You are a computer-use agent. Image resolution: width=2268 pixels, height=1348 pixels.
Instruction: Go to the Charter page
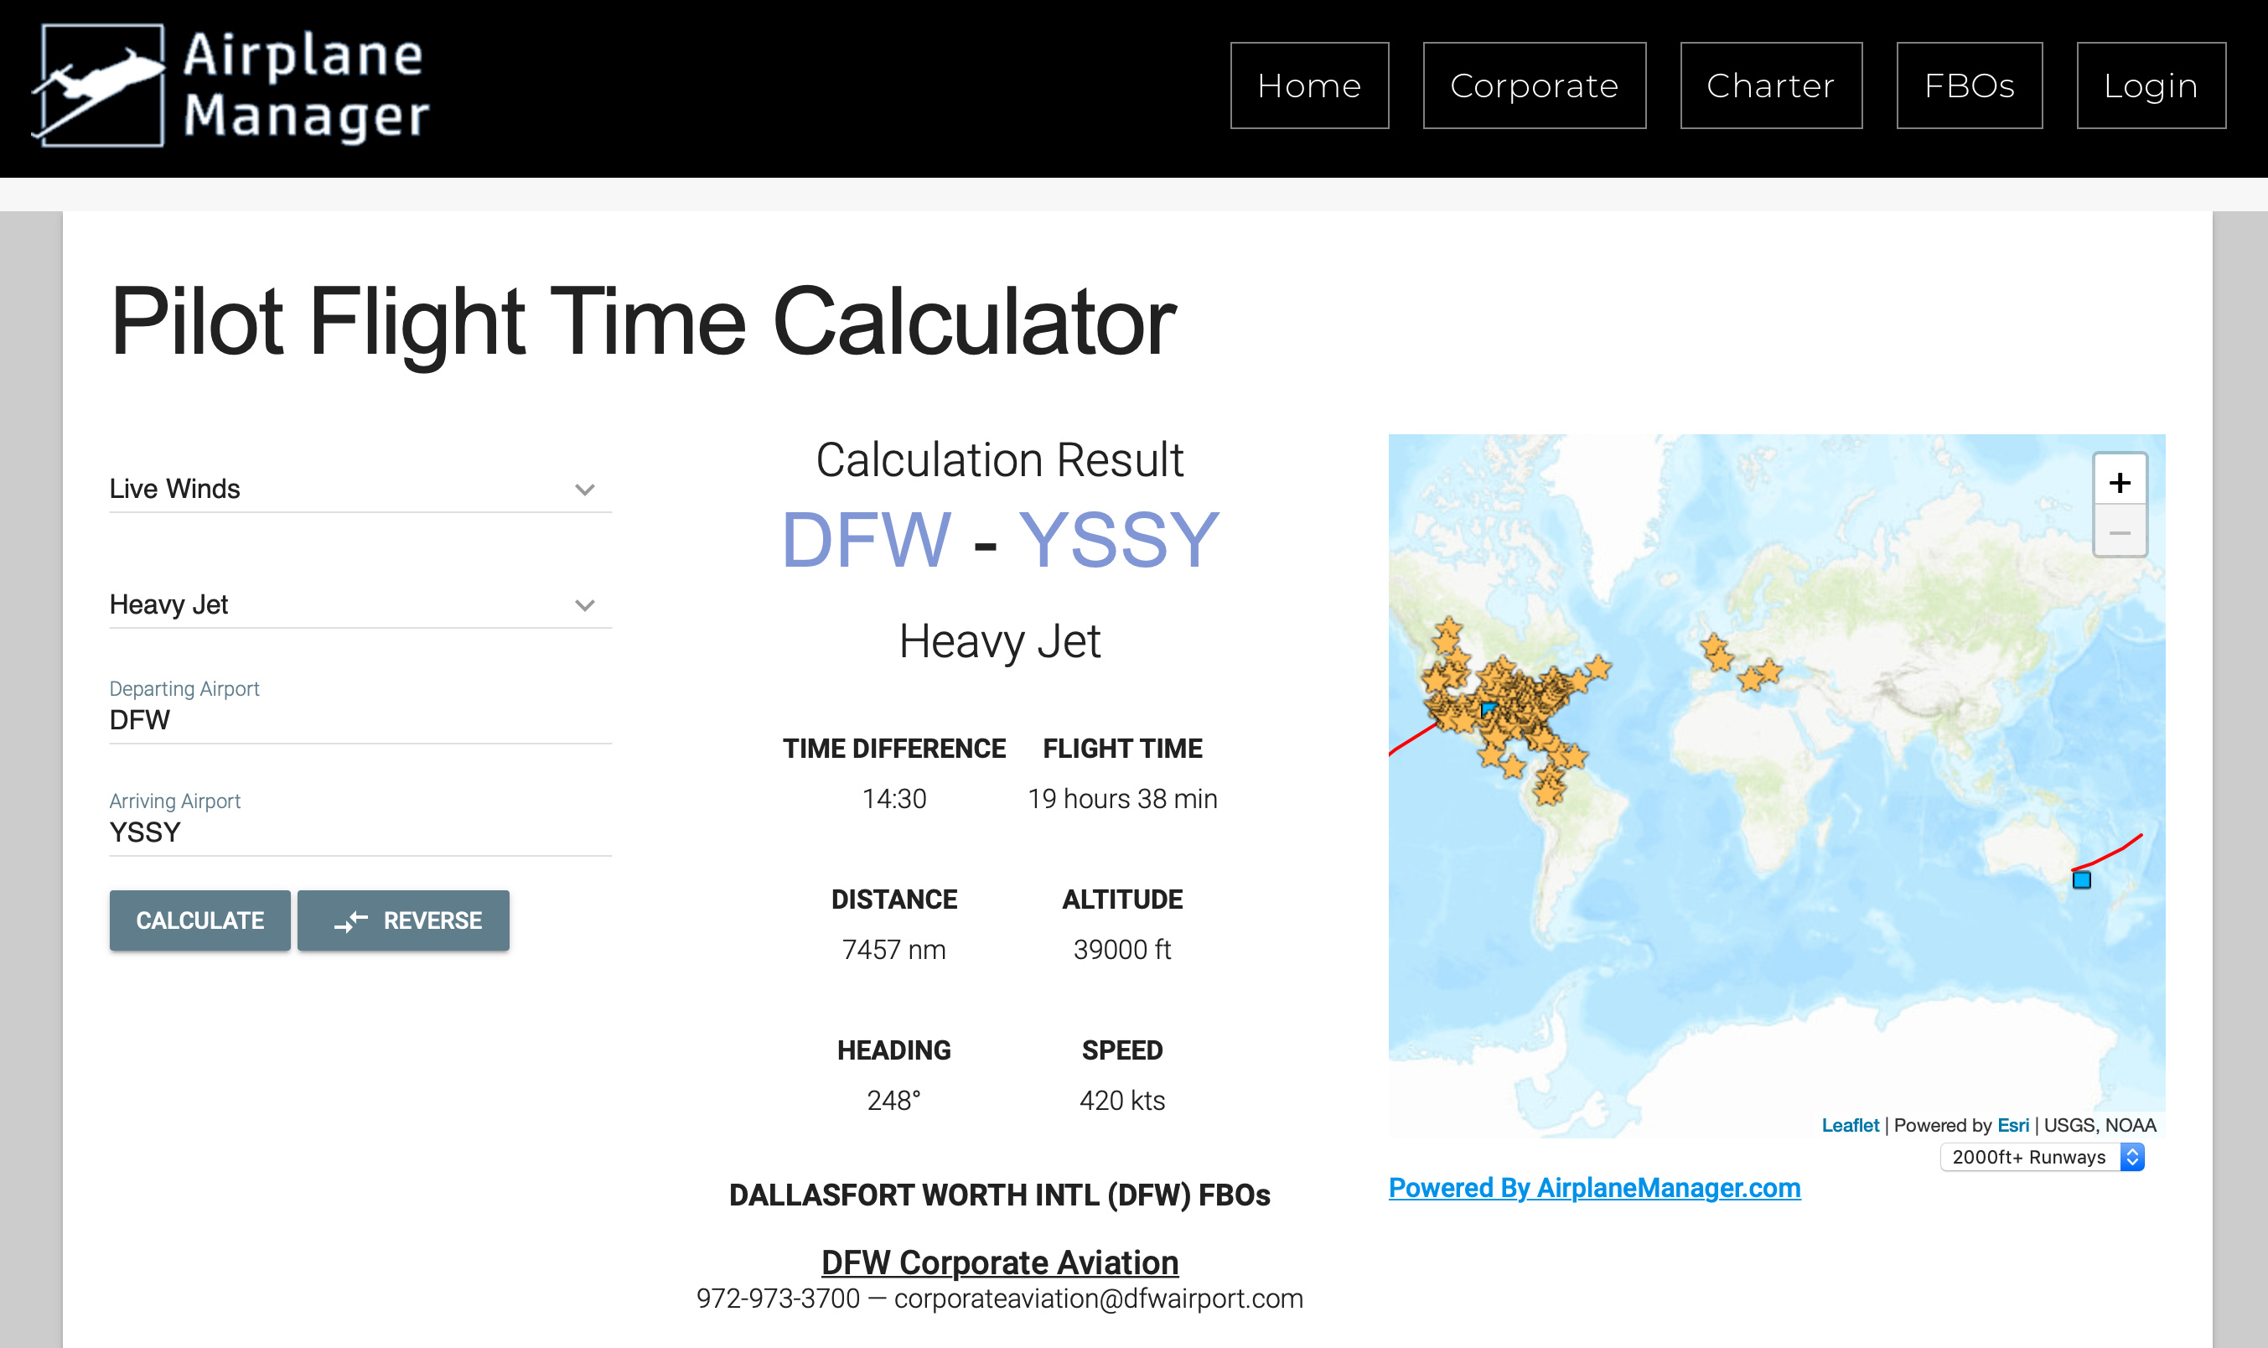coord(1769,86)
